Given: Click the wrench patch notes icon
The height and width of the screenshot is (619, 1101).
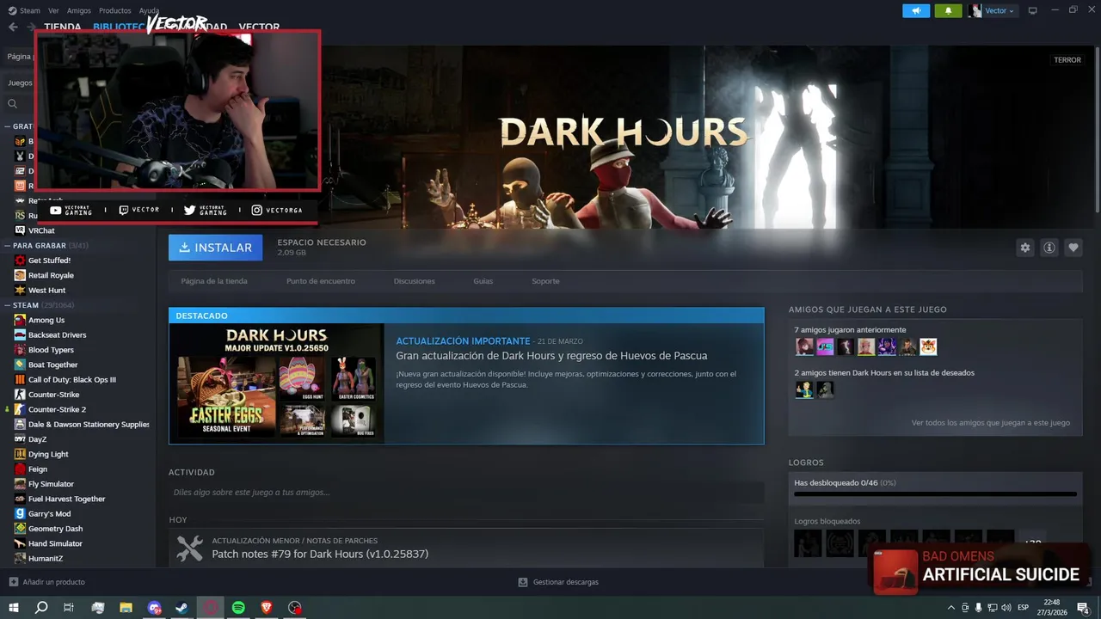Looking at the screenshot, I should pyautogui.click(x=189, y=549).
